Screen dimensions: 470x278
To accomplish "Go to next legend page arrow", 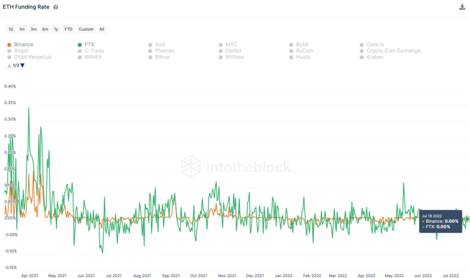I will pyautogui.click(x=22, y=65).
